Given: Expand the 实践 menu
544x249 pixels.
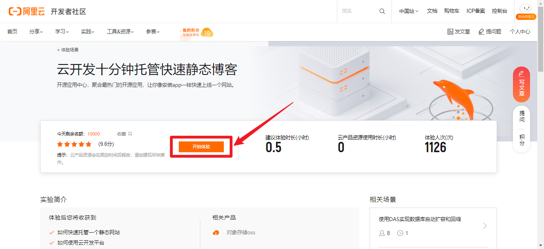Looking at the screenshot, I should (88, 31).
